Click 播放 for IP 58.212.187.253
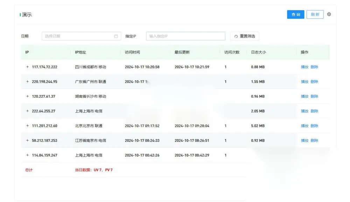 coord(304,140)
